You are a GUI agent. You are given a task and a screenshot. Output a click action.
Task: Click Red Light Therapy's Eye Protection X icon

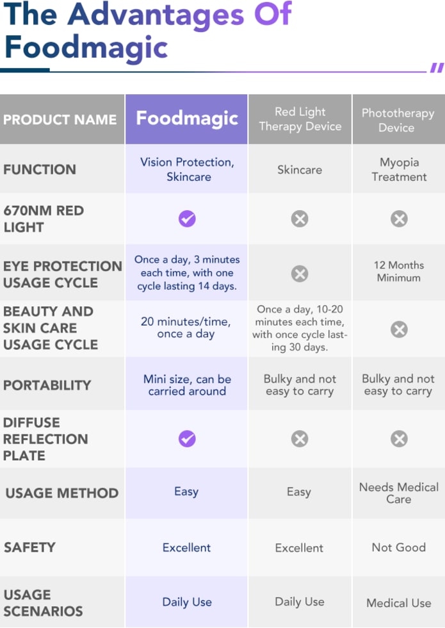click(x=300, y=274)
